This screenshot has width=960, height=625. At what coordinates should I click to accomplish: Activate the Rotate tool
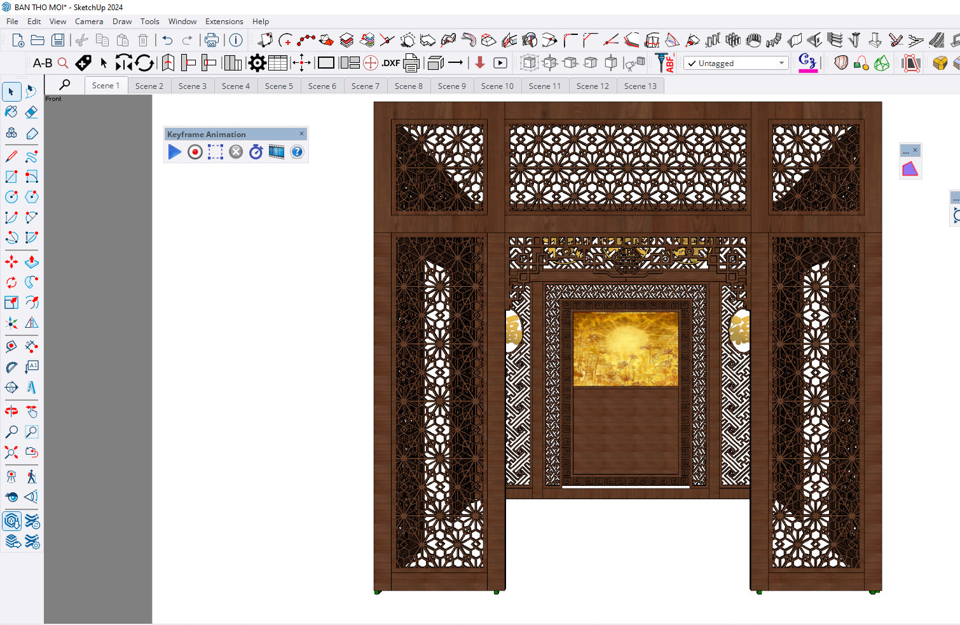(11, 283)
